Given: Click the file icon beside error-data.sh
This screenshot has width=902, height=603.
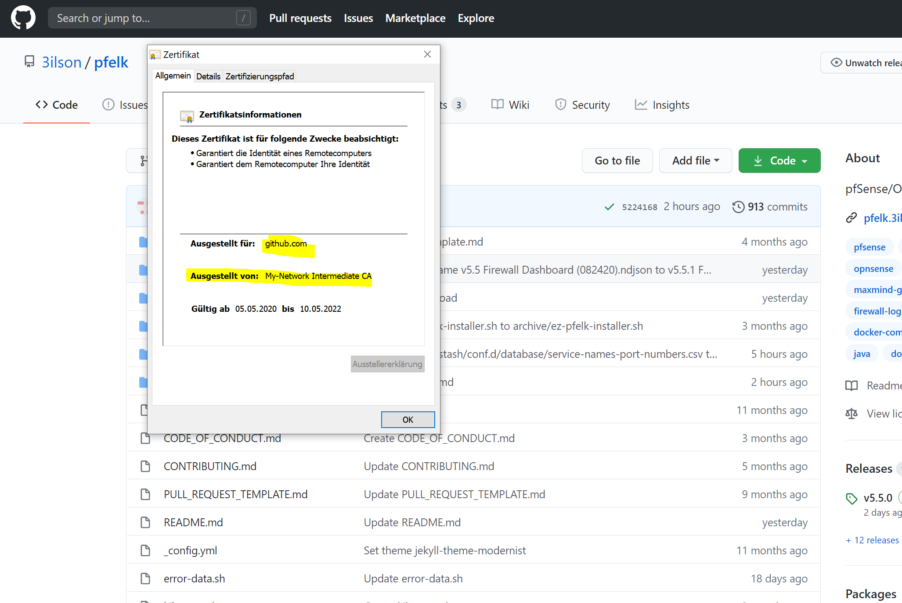Looking at the screenshot, I should tap(145, 578).
